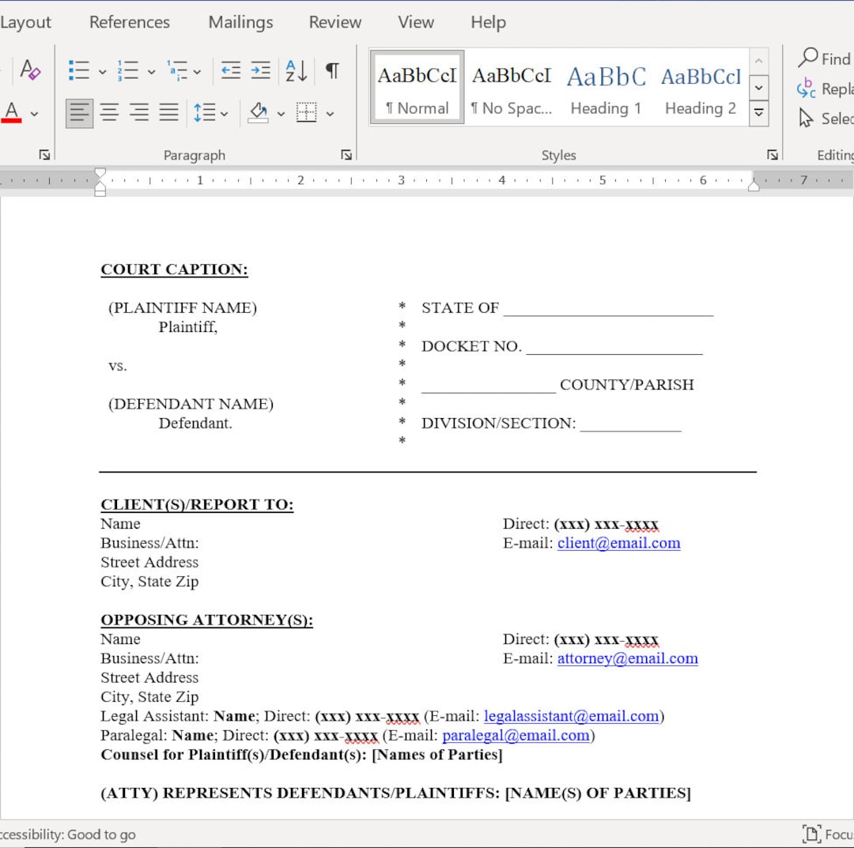
Task: Follow the client@email.com hyperlink
Action: click(x=618, y=543)
